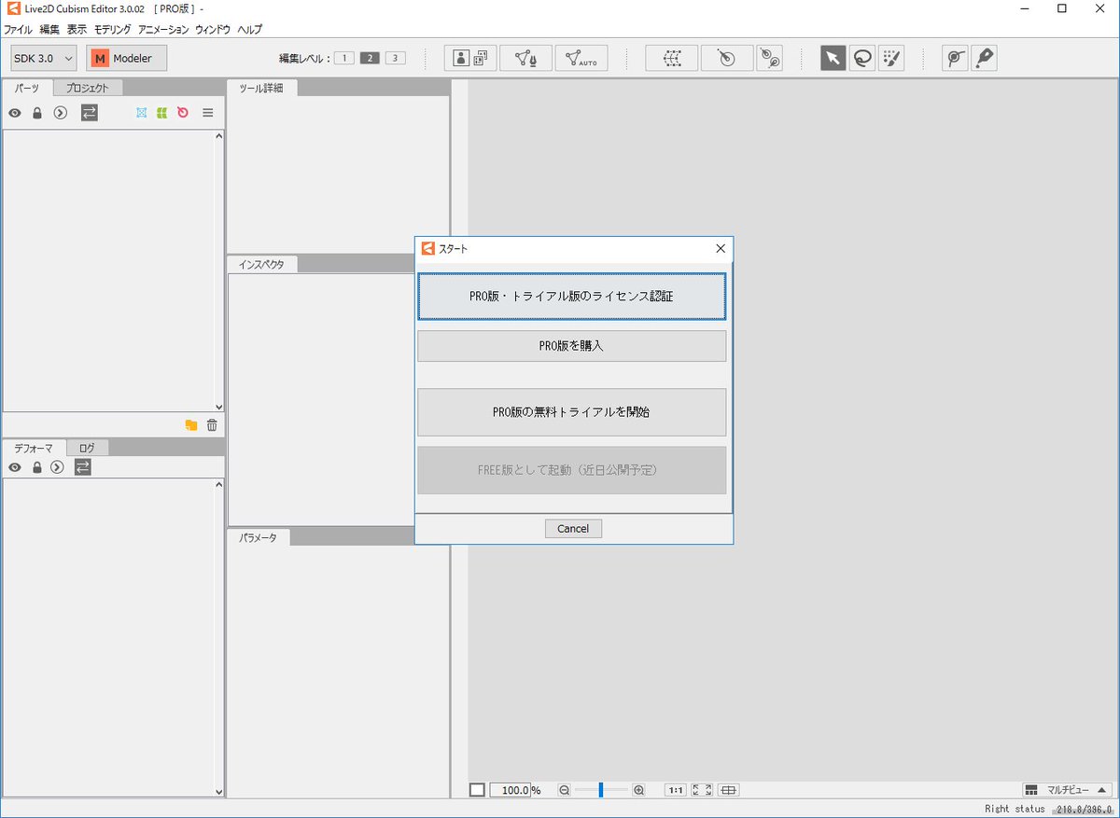Image resolution: width=1120 pixels, height=818 pixels.
Task: Open the 表示 menu
Action: pyautogui.click(x=77, y=30)
